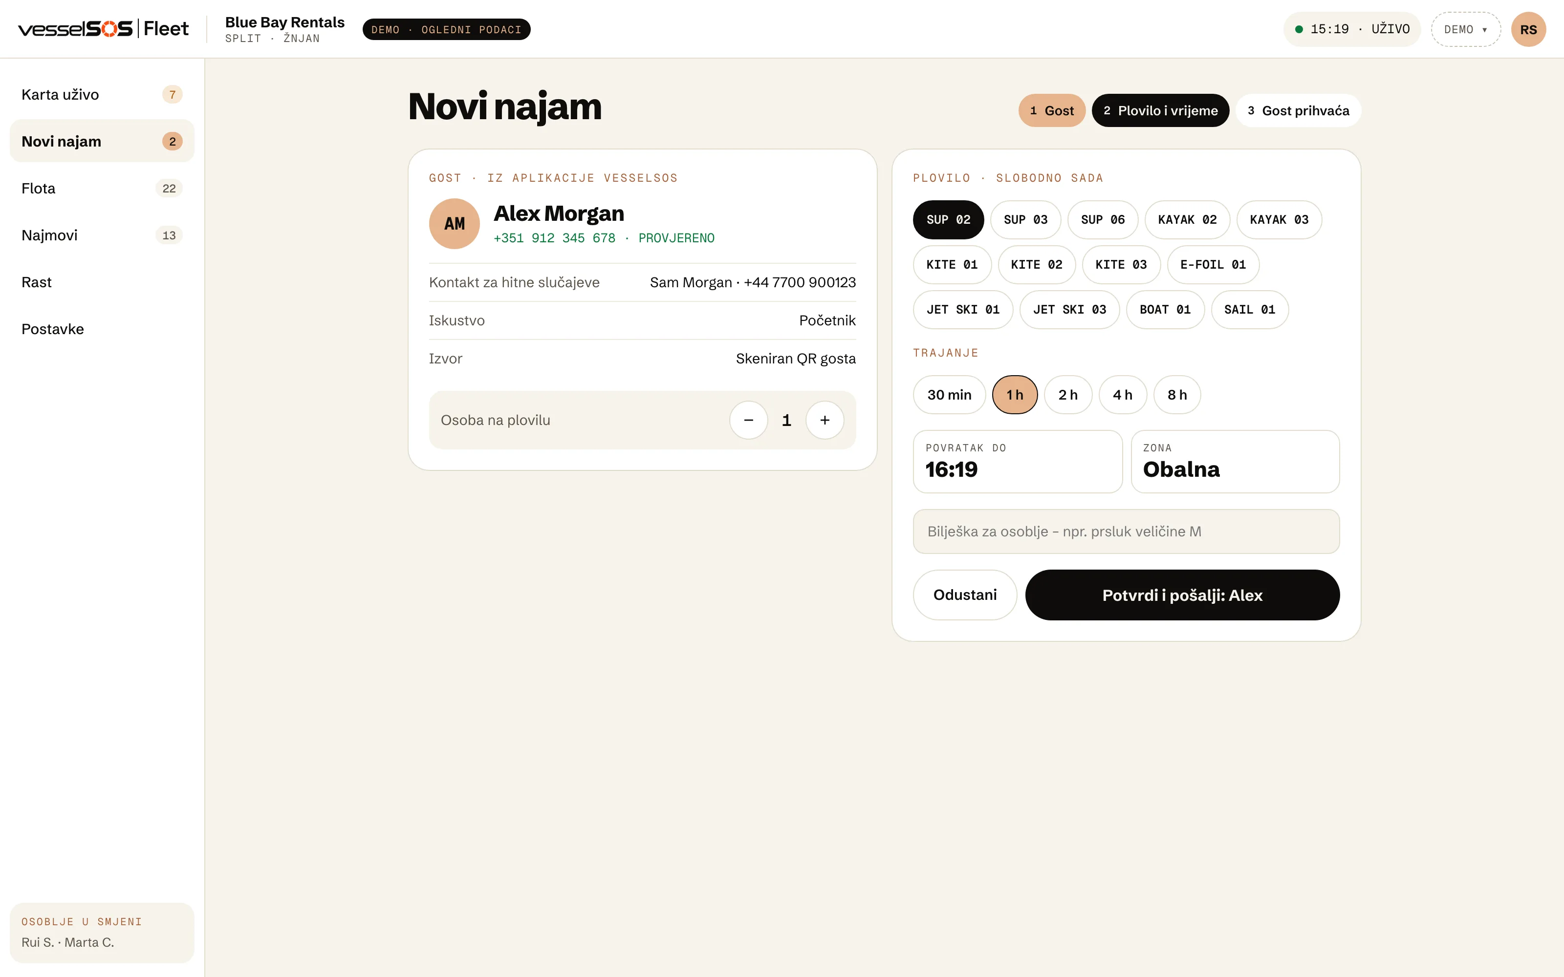Viewport: 1564px width, 977px height.
Task: Click Potvrdi i pošalji: Alex button
Action: (1182, 595)
